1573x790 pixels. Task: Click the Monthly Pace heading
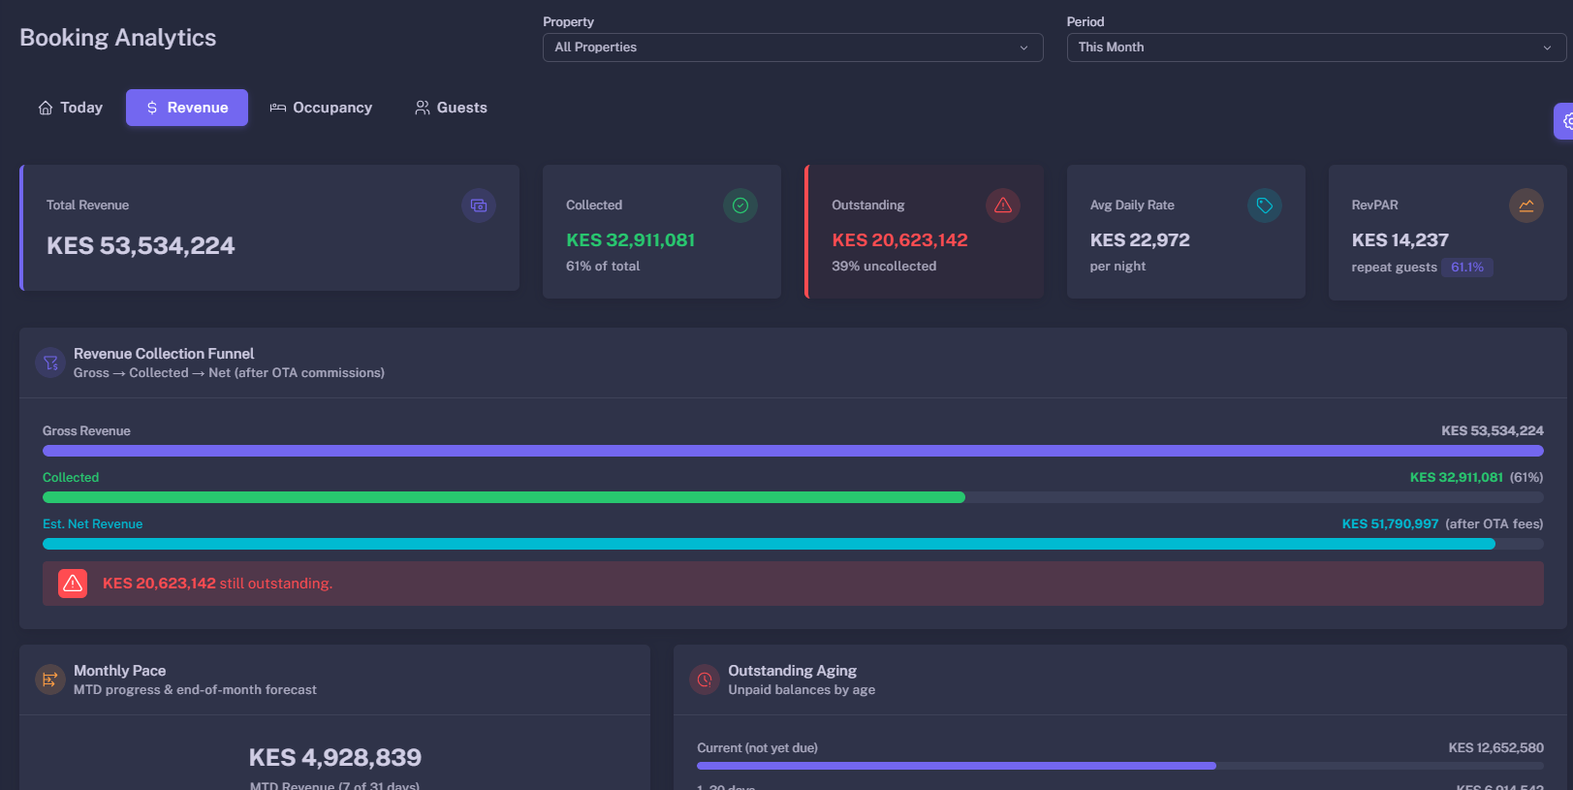click(120, 671)
